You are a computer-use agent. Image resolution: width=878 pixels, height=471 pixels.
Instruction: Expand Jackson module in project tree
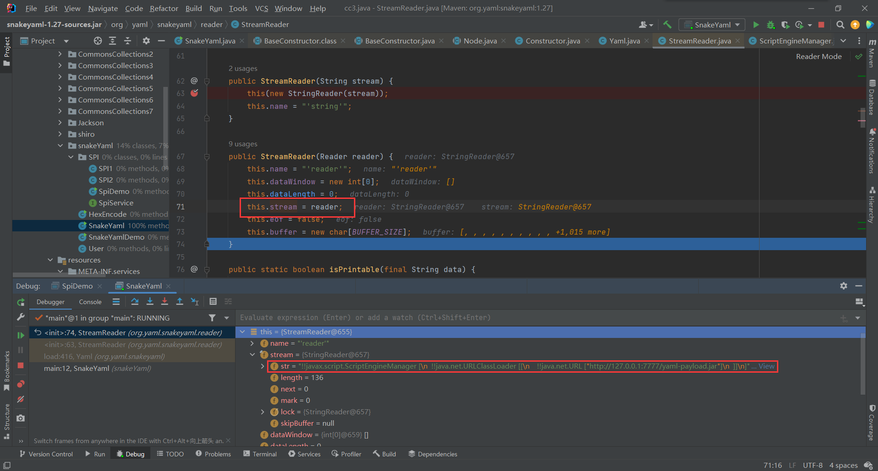click(60, 123)
